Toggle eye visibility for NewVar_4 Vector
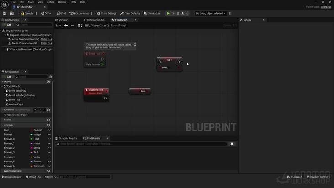334x188 pixels. click(49, 157)
